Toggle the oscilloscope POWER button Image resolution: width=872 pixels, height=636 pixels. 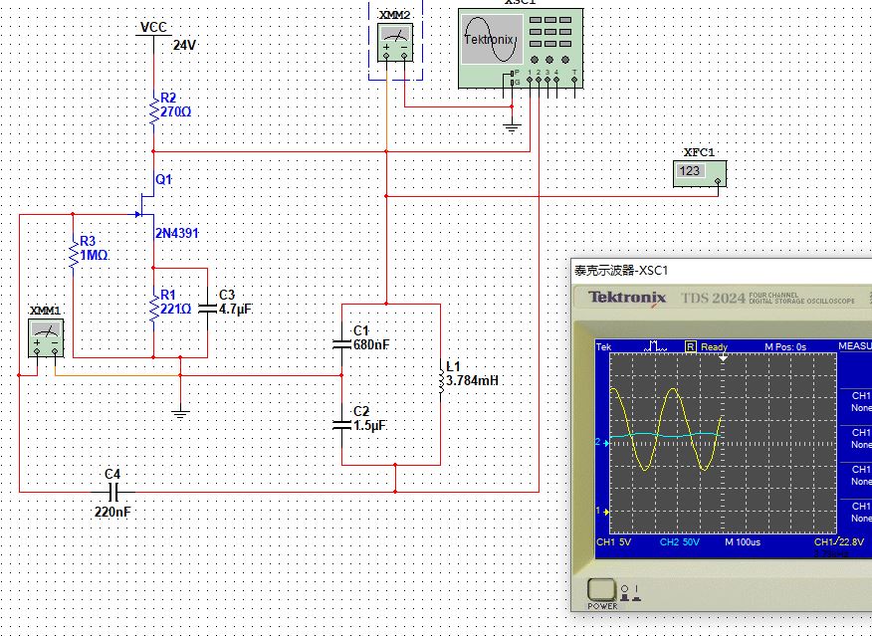coord(601,588)
